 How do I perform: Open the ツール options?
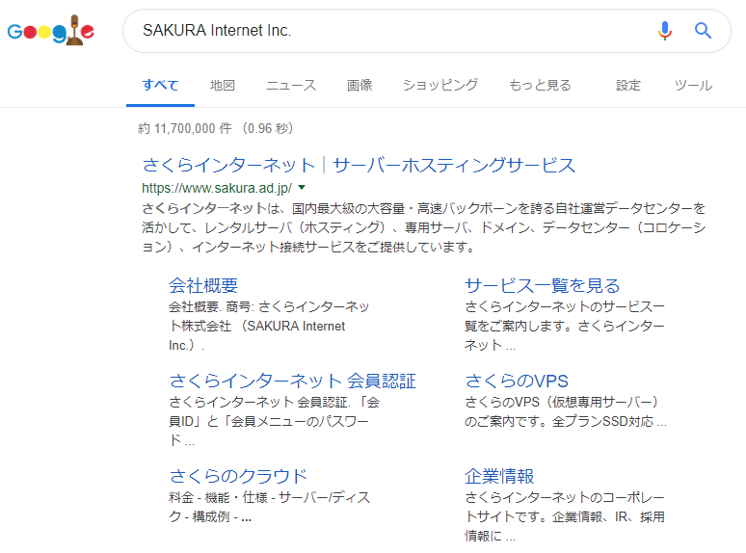[693, 85]
